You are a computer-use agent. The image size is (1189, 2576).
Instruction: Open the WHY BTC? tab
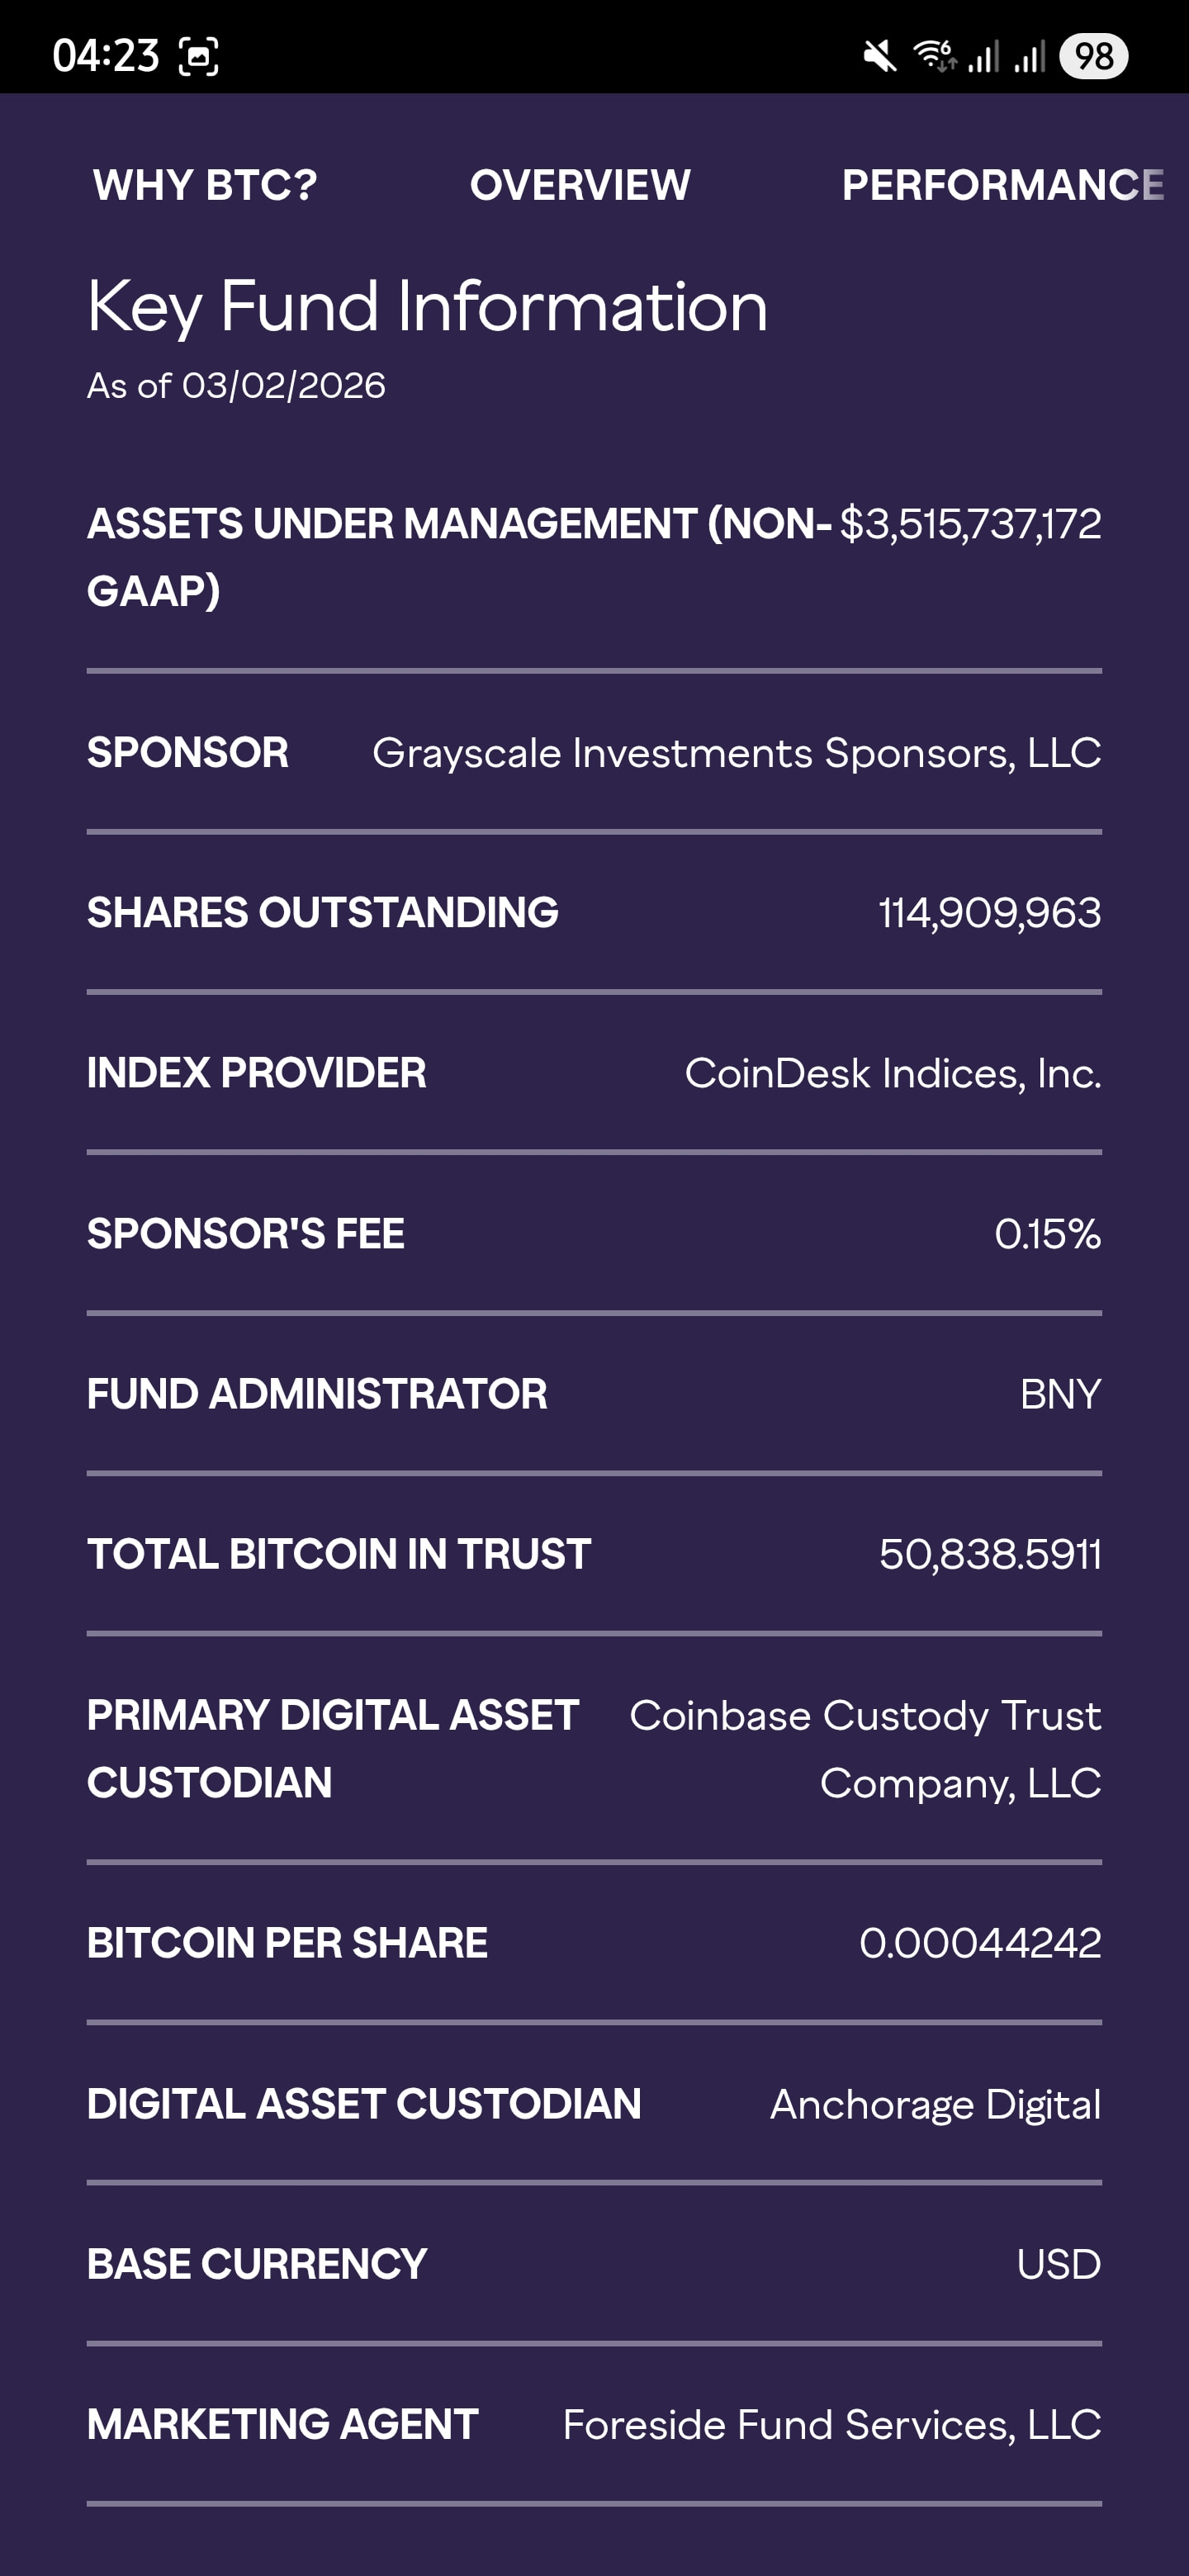click(205, 185)
